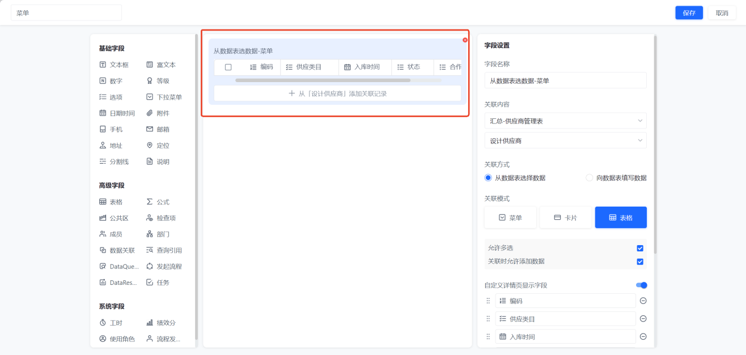Screen dimensions: 746x355
Task: Add the 数字 number field
Action: click(x=111, y=81)
